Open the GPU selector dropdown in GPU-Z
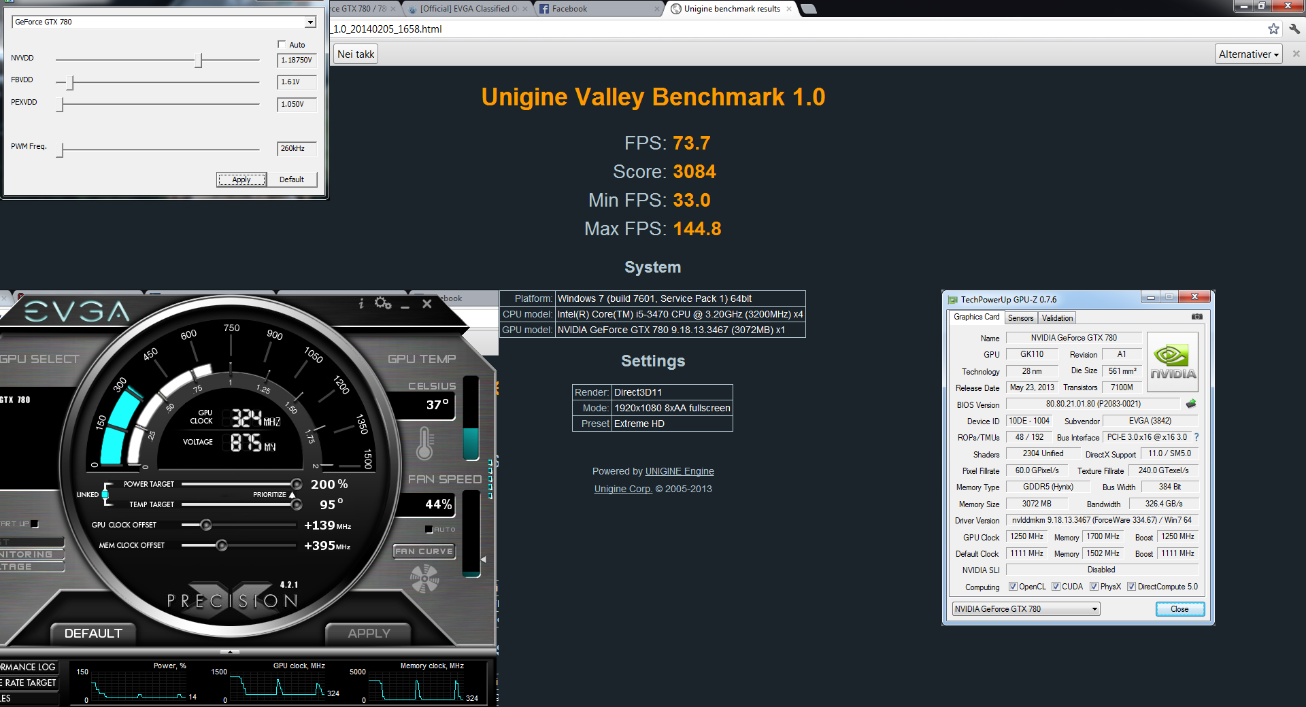 1026,609
